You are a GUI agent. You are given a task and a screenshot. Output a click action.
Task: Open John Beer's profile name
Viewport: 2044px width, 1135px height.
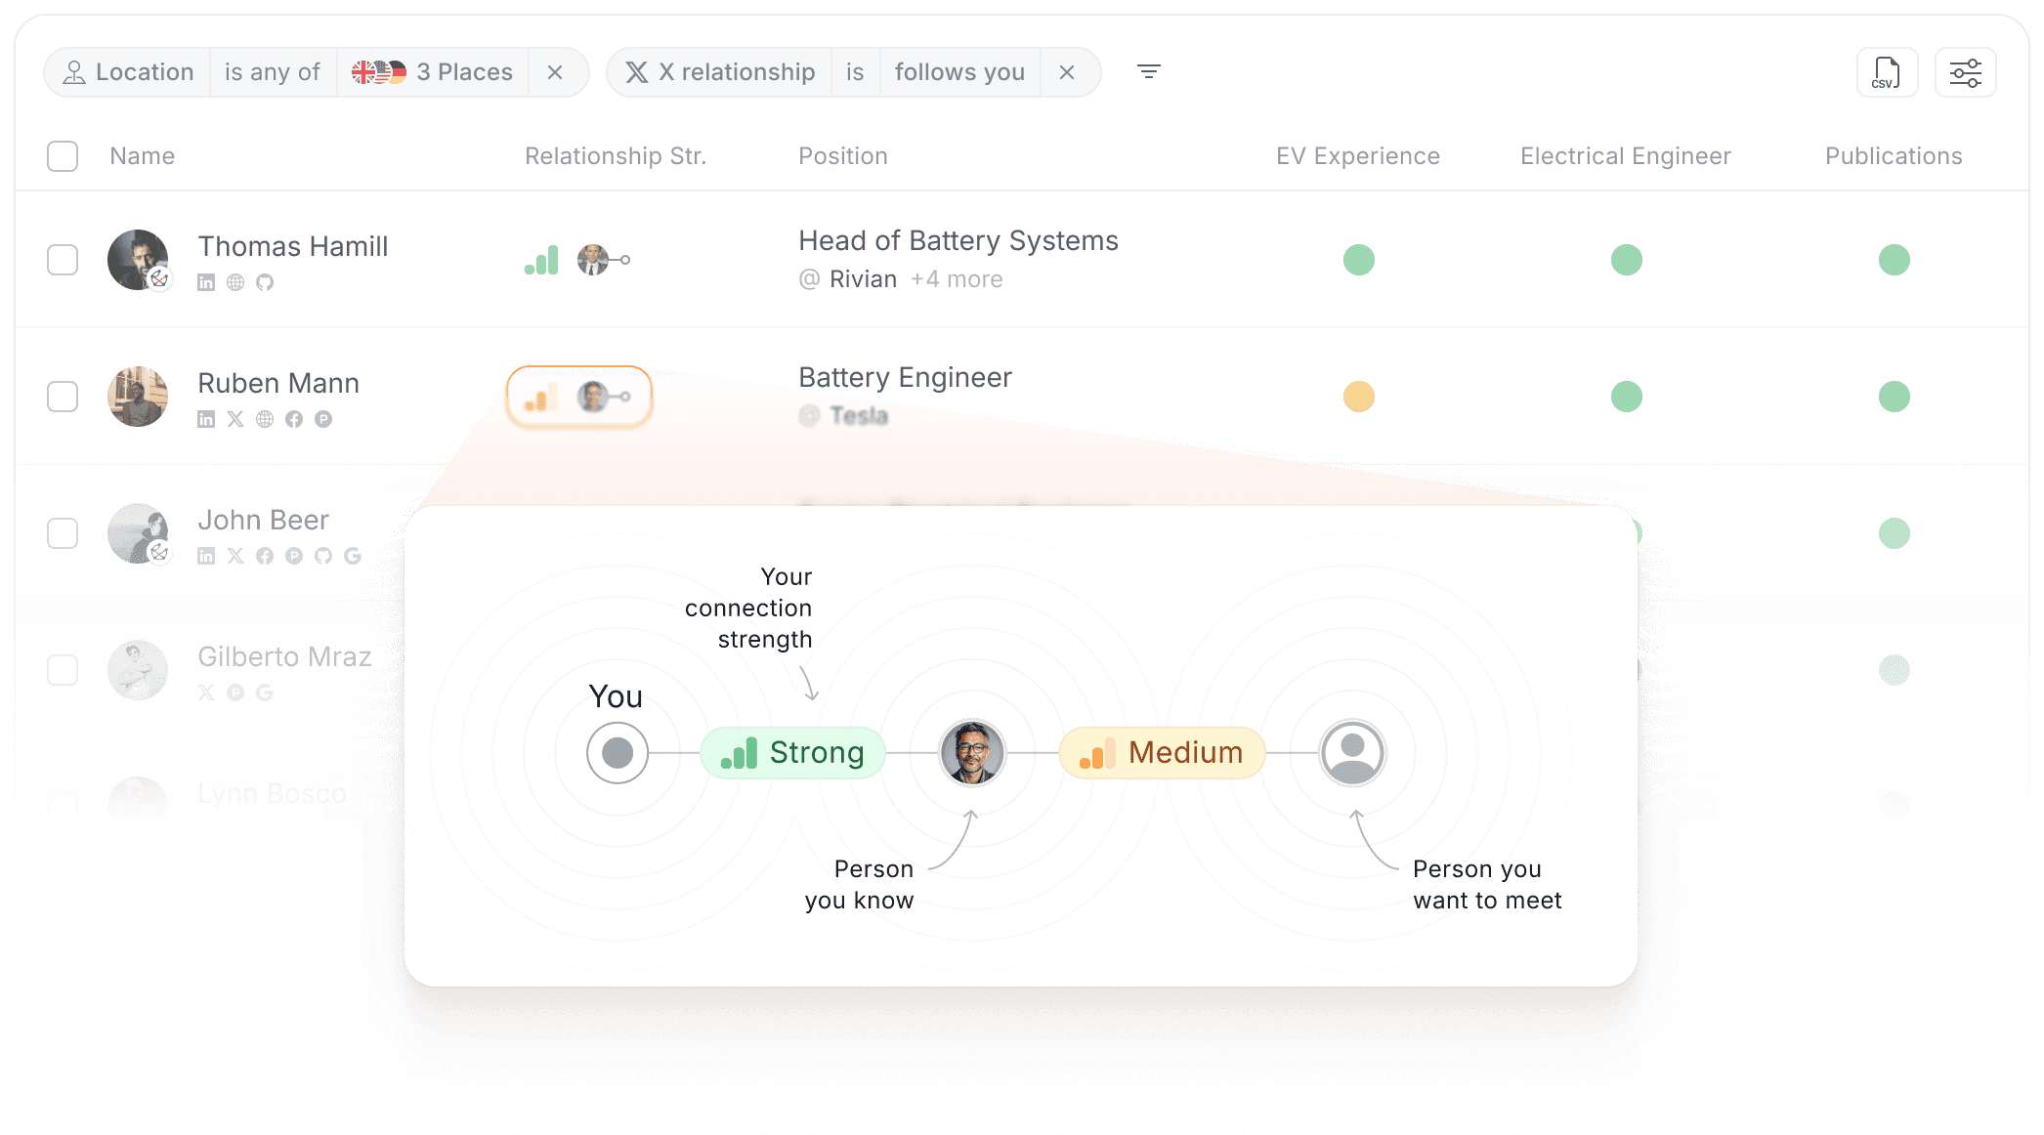pyautogui.click(x=263, y=520)
